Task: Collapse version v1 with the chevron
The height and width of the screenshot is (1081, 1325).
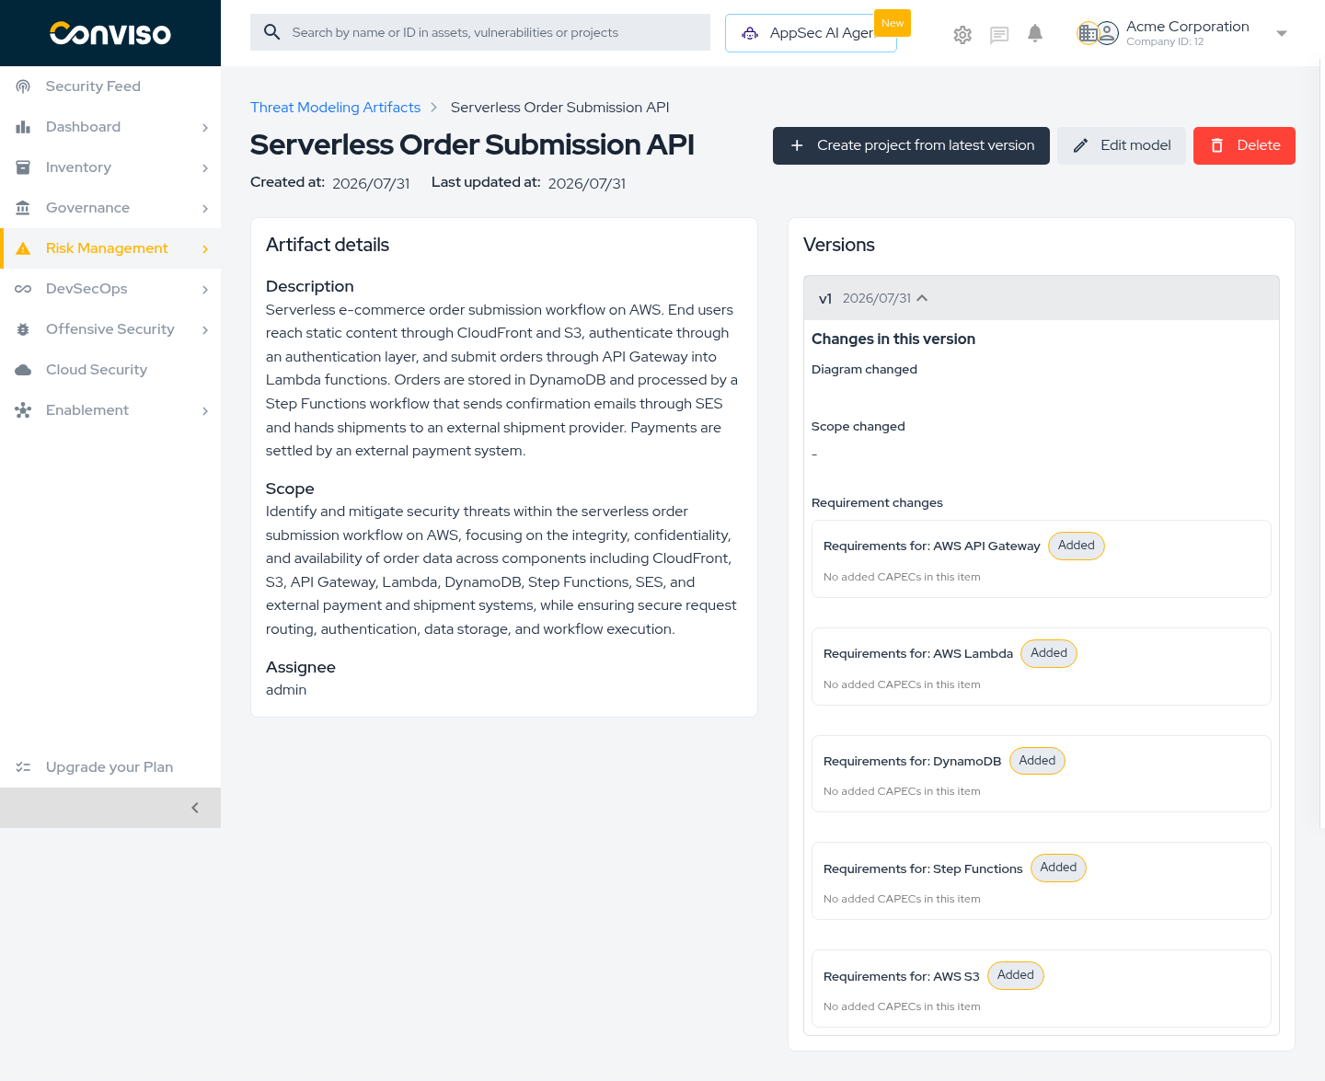Action: tap(922, 298)
